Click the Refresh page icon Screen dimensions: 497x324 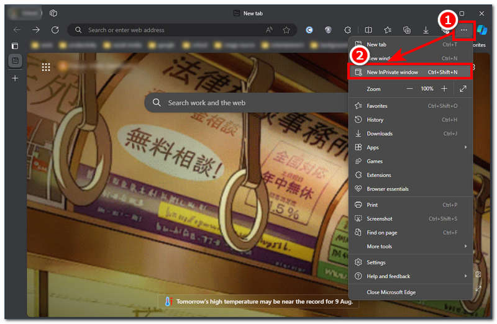coord(55,30)
